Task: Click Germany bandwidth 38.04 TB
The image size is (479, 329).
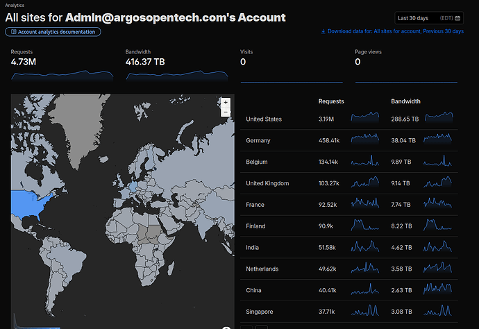Action: (x=403, y=140)
